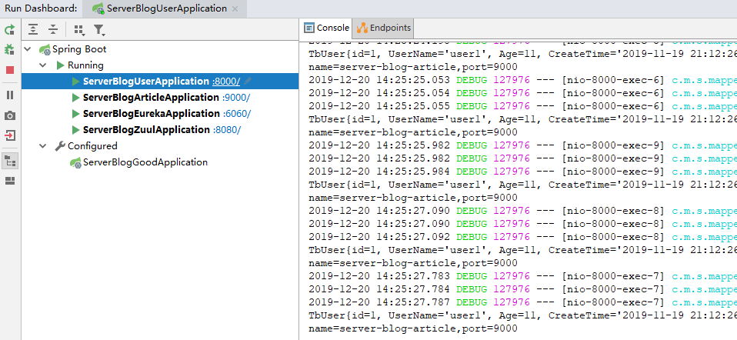Viewport: 737px width, 340px height.
Task: Open the Group Configurations dropdown
Action: (x=79, y=30)
